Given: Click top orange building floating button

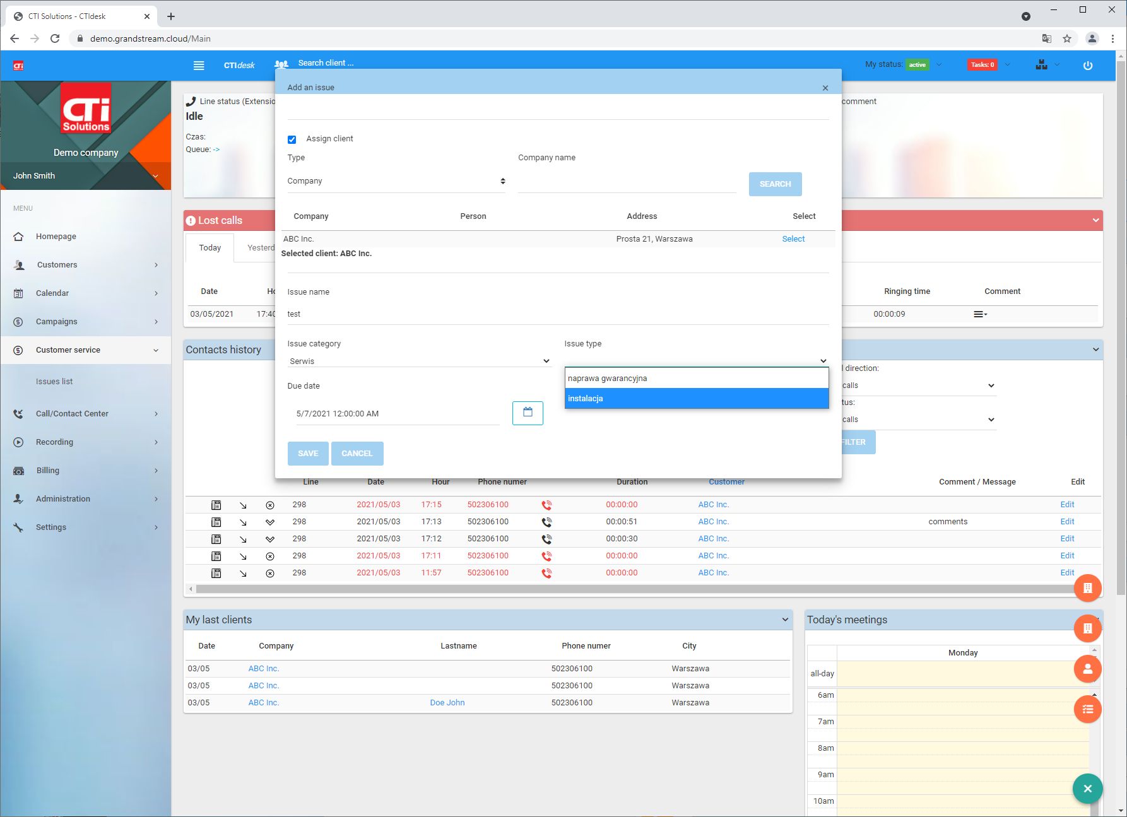Looking at the screenshot, I should pos(1087,588).
